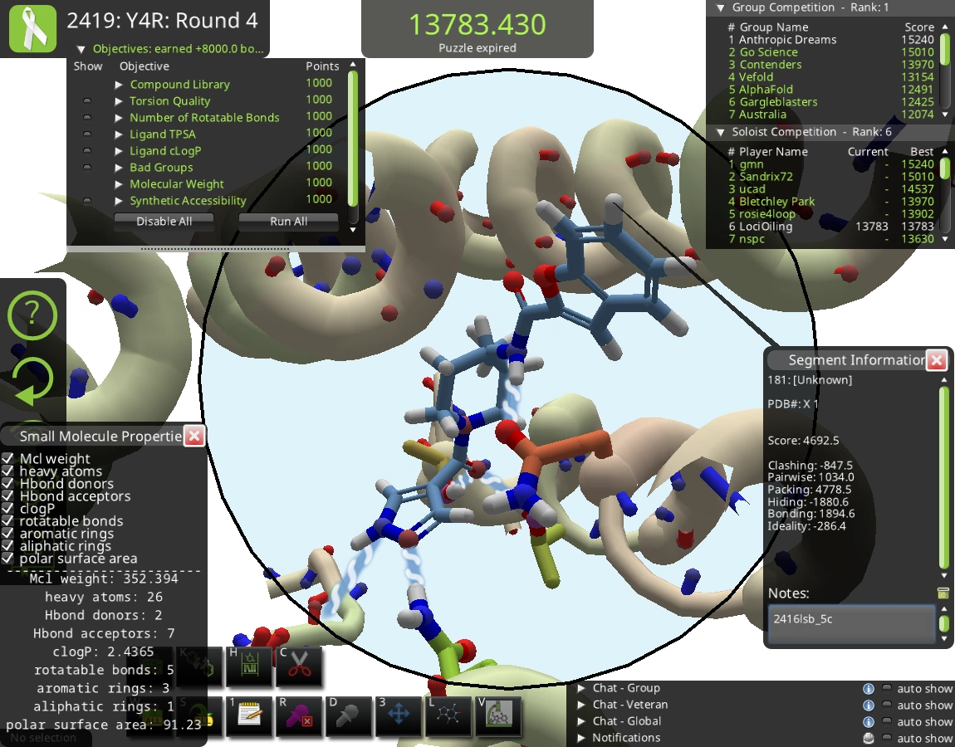Select the purple delete-recording icon labeled R

(300, 714)
